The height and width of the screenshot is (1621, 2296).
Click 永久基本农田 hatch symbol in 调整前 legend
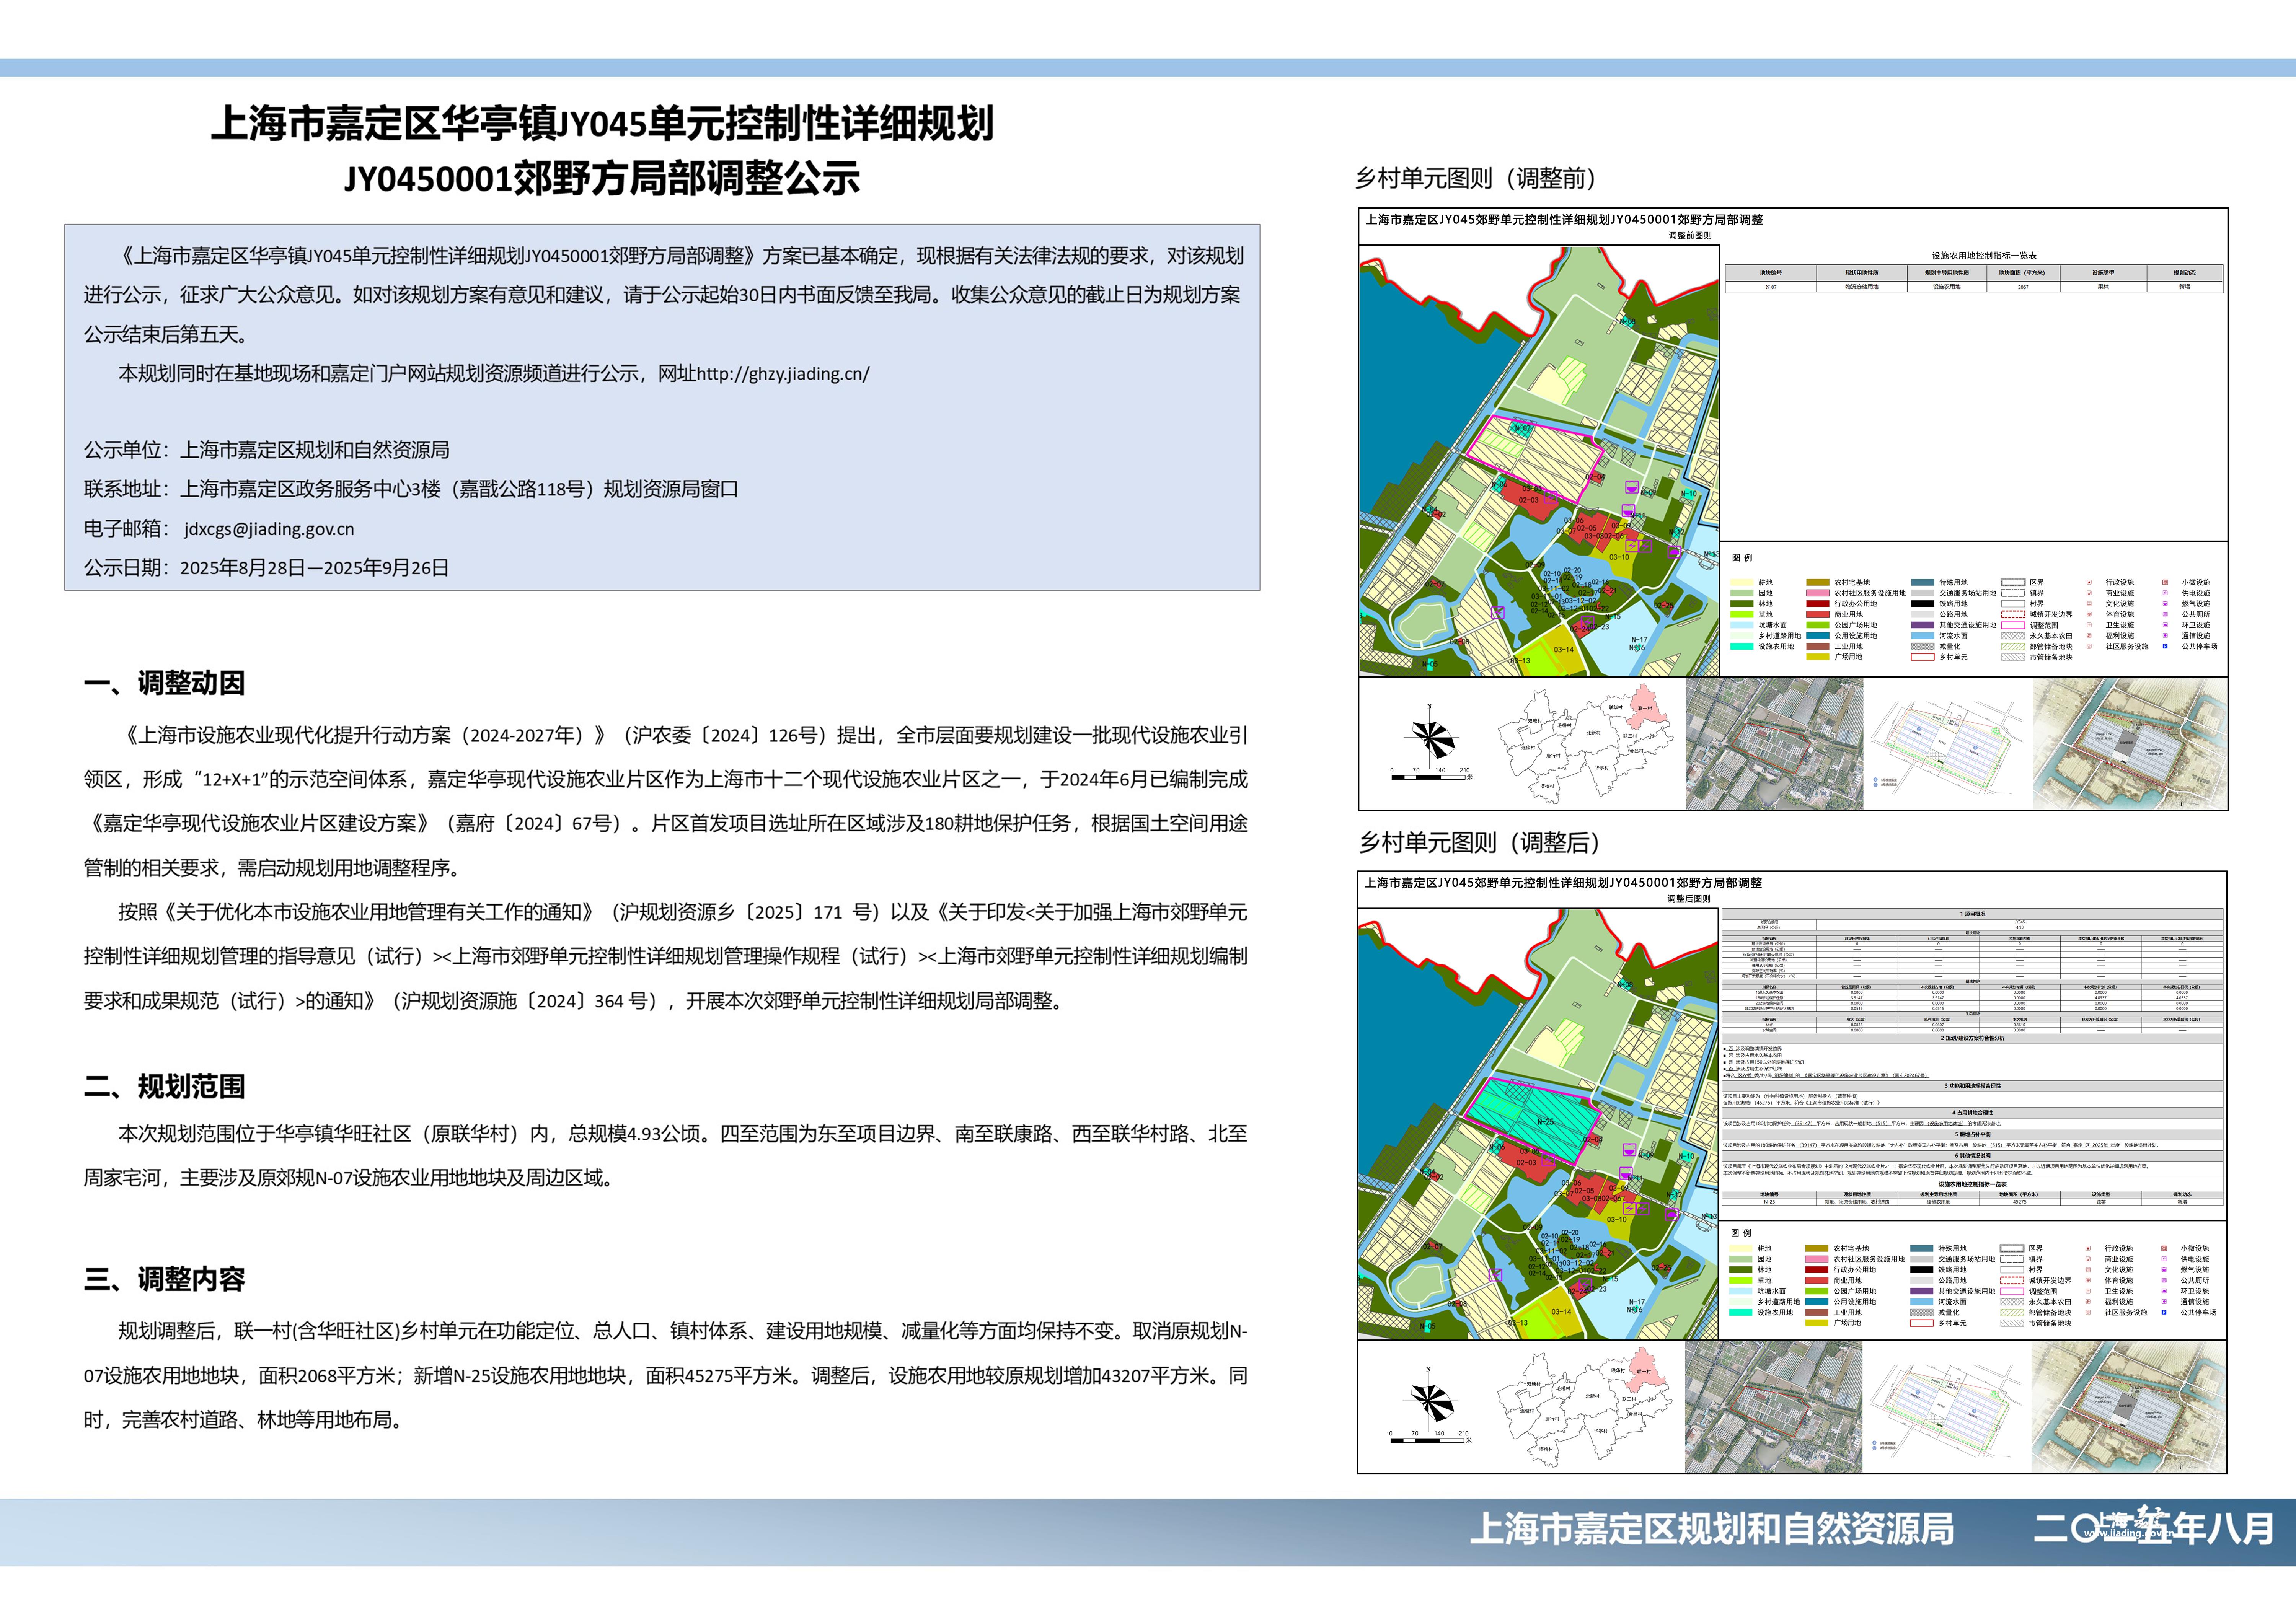(x=2013, y=636)
